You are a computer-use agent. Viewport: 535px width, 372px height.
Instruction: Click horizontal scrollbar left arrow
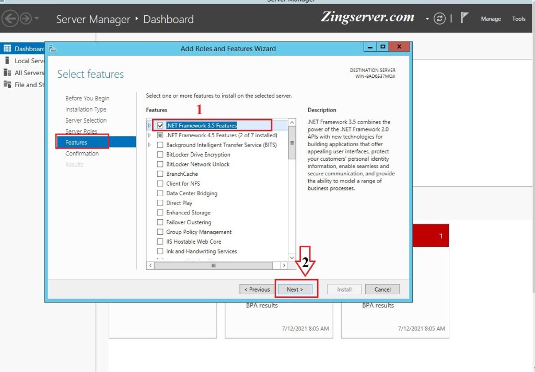(150, 266)
